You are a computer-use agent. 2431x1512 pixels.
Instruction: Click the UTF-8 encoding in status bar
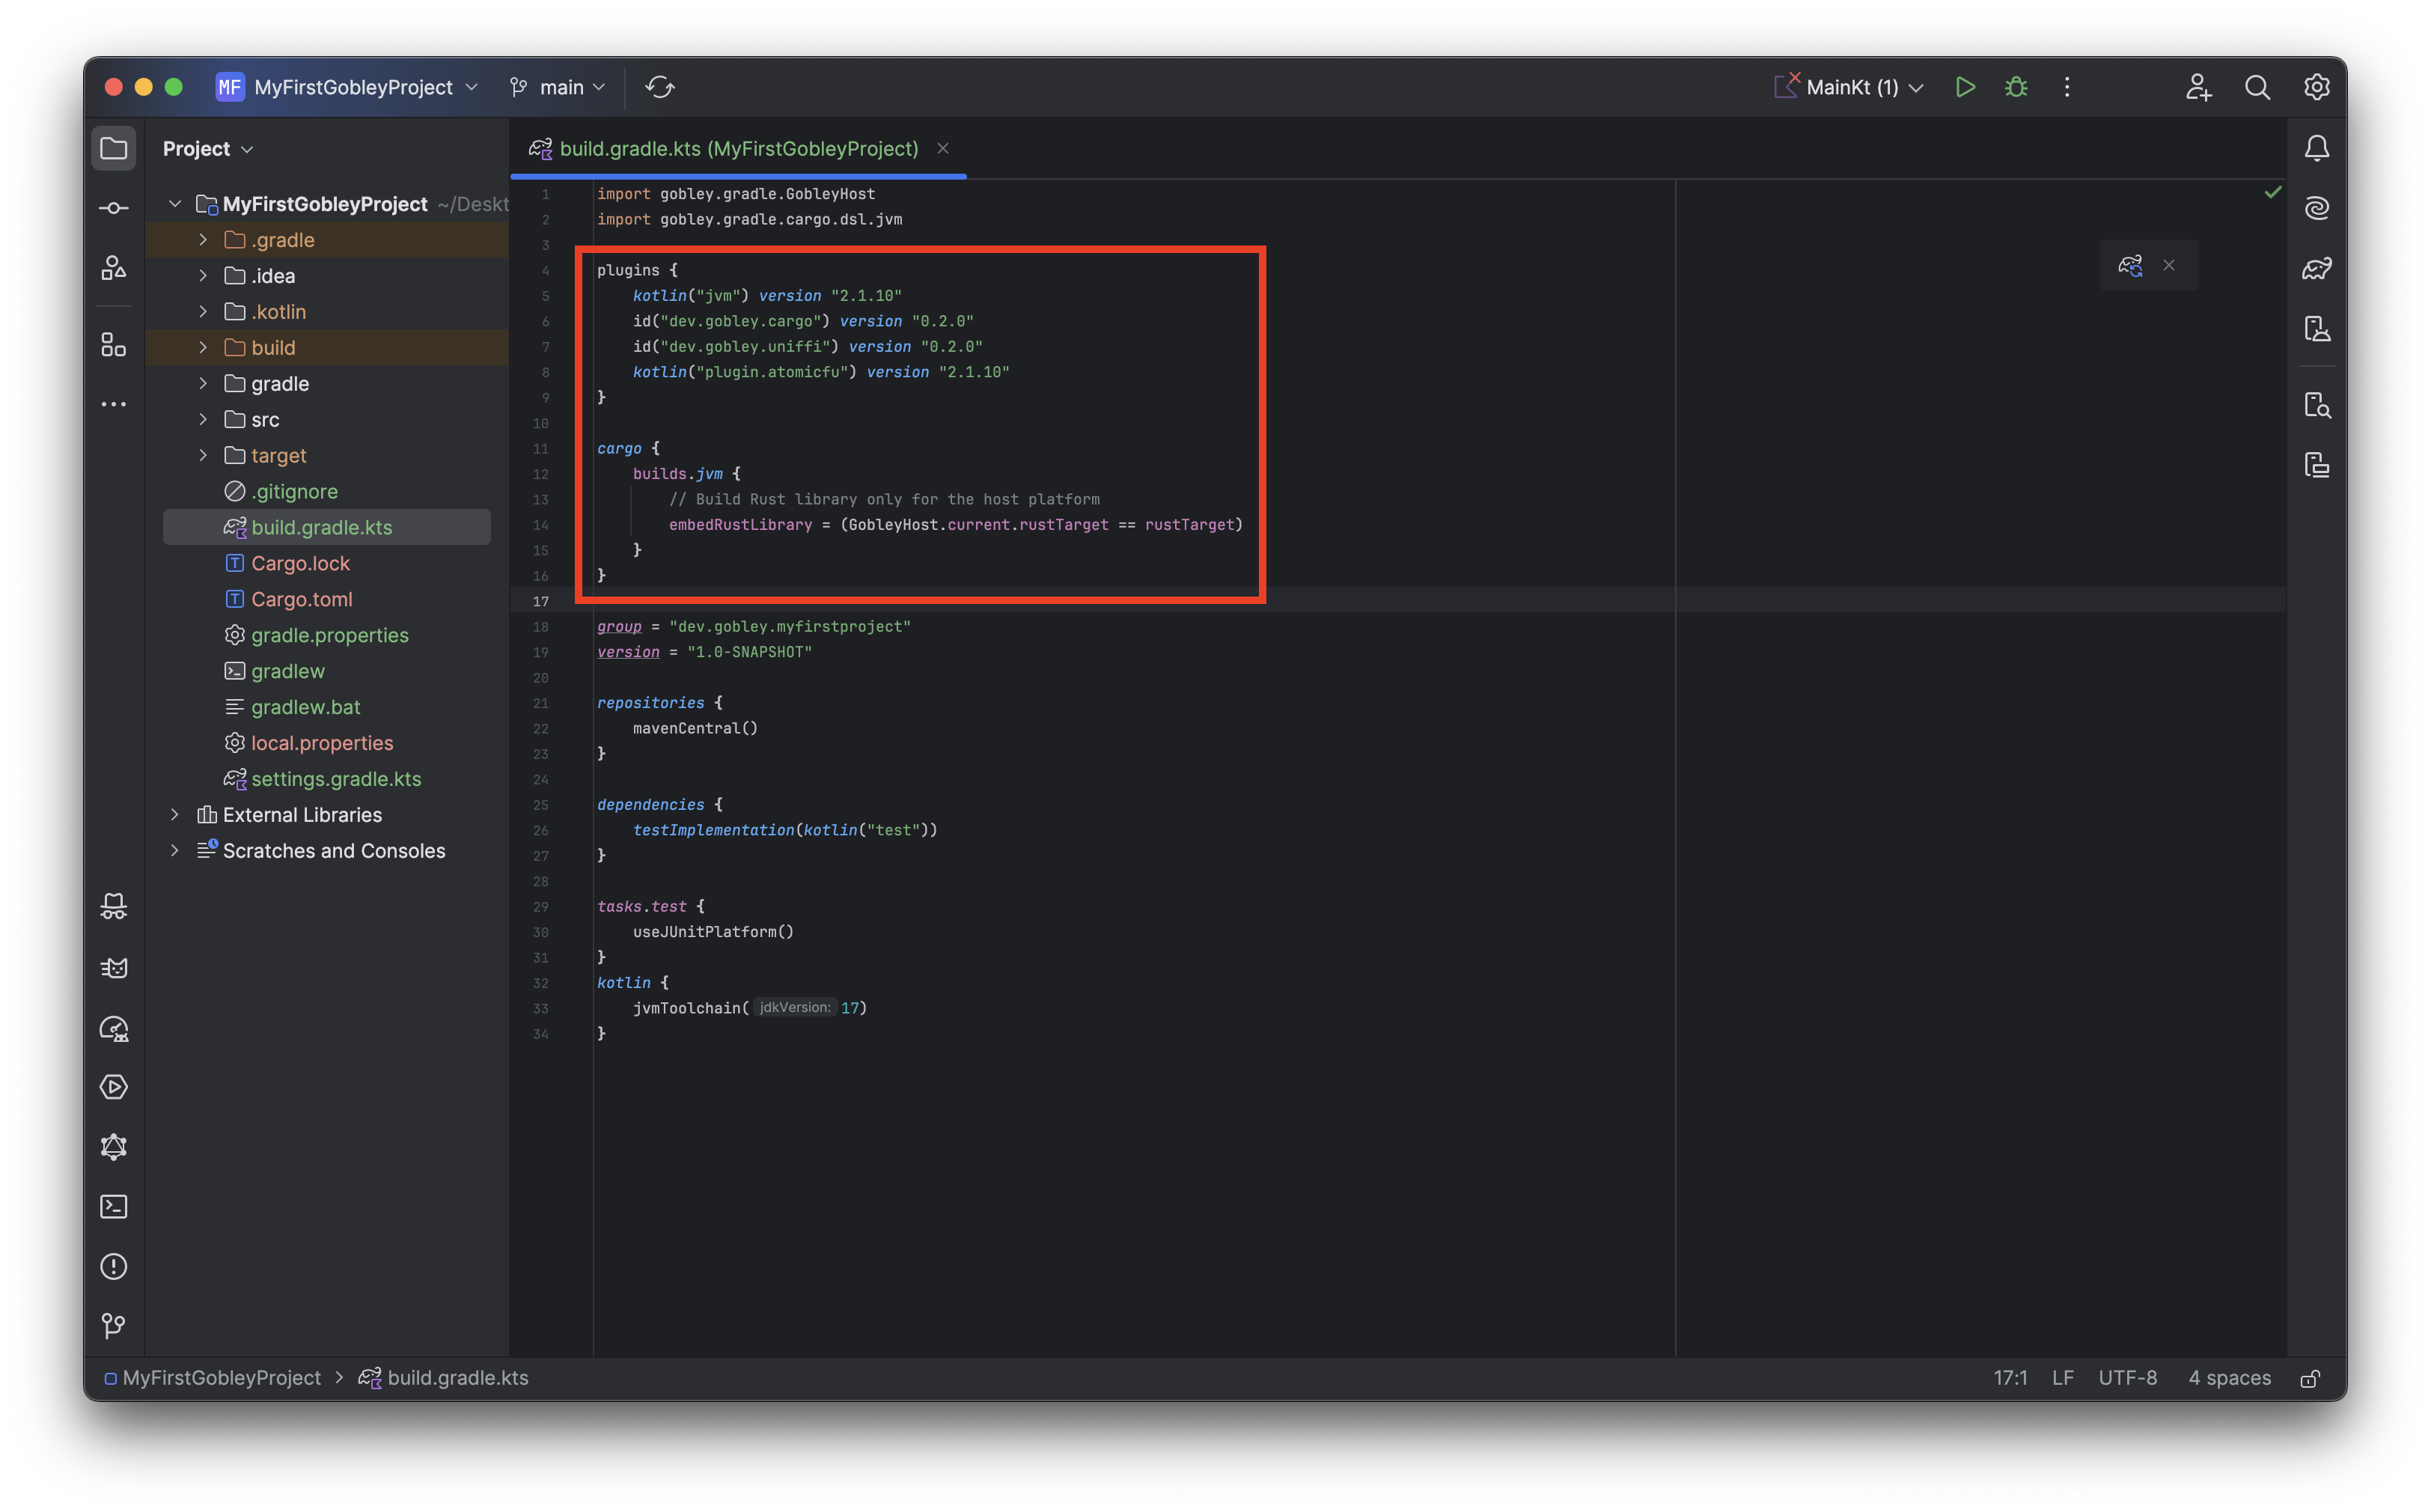click(x=2127, y=1378)
